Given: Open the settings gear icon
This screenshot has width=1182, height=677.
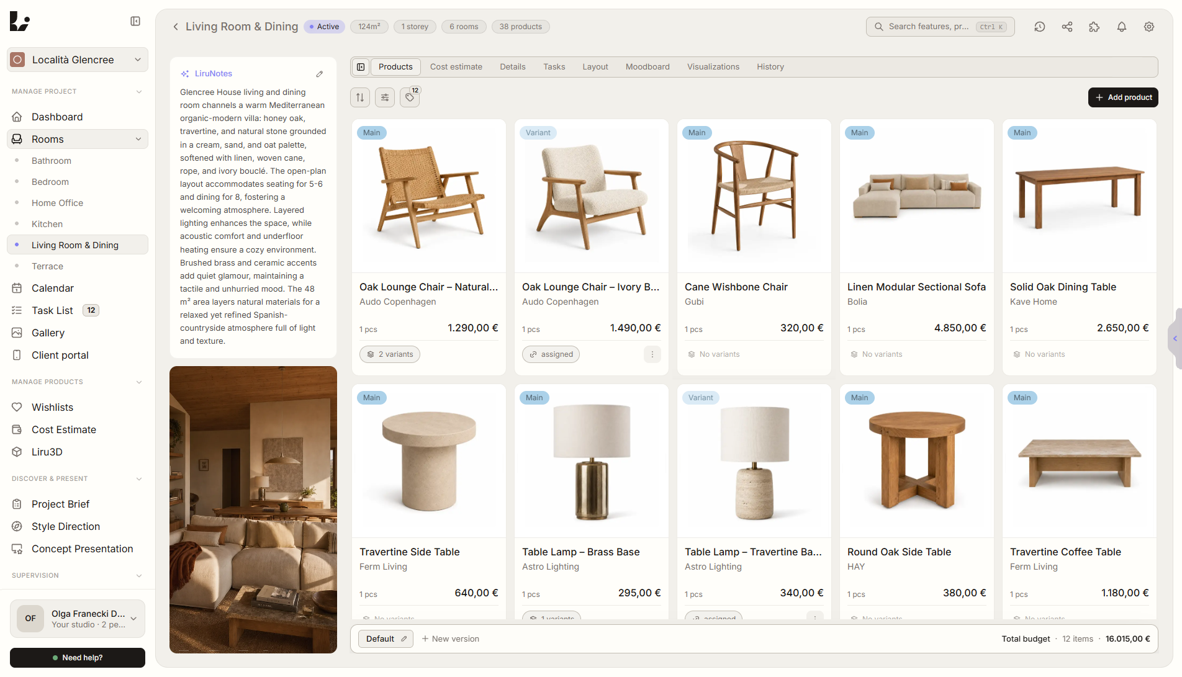Looking at the screenshot, I should (1149, 27).
